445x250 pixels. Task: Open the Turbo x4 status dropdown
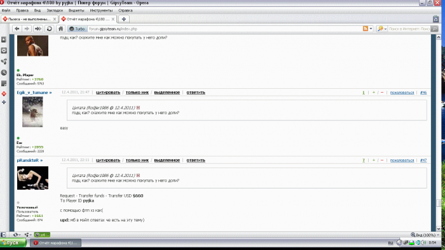(42, 235)
